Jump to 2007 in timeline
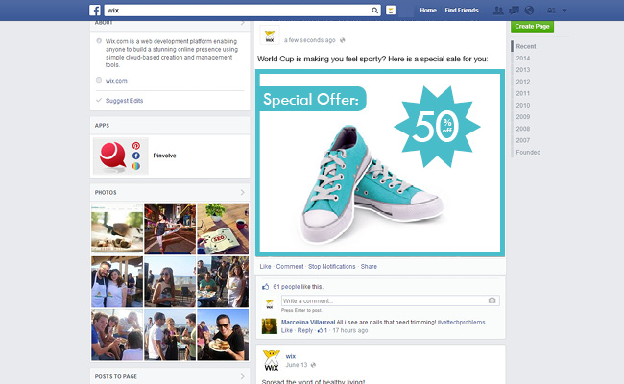624x384 pixels. click(523, 140)
